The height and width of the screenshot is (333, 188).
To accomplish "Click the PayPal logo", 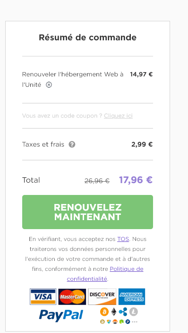I will click(61, 315).
